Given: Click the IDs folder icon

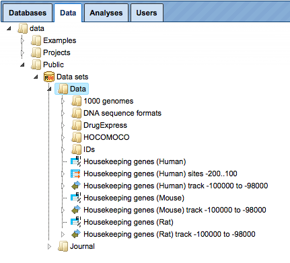Looking at the screenshot, I should 76,149.
